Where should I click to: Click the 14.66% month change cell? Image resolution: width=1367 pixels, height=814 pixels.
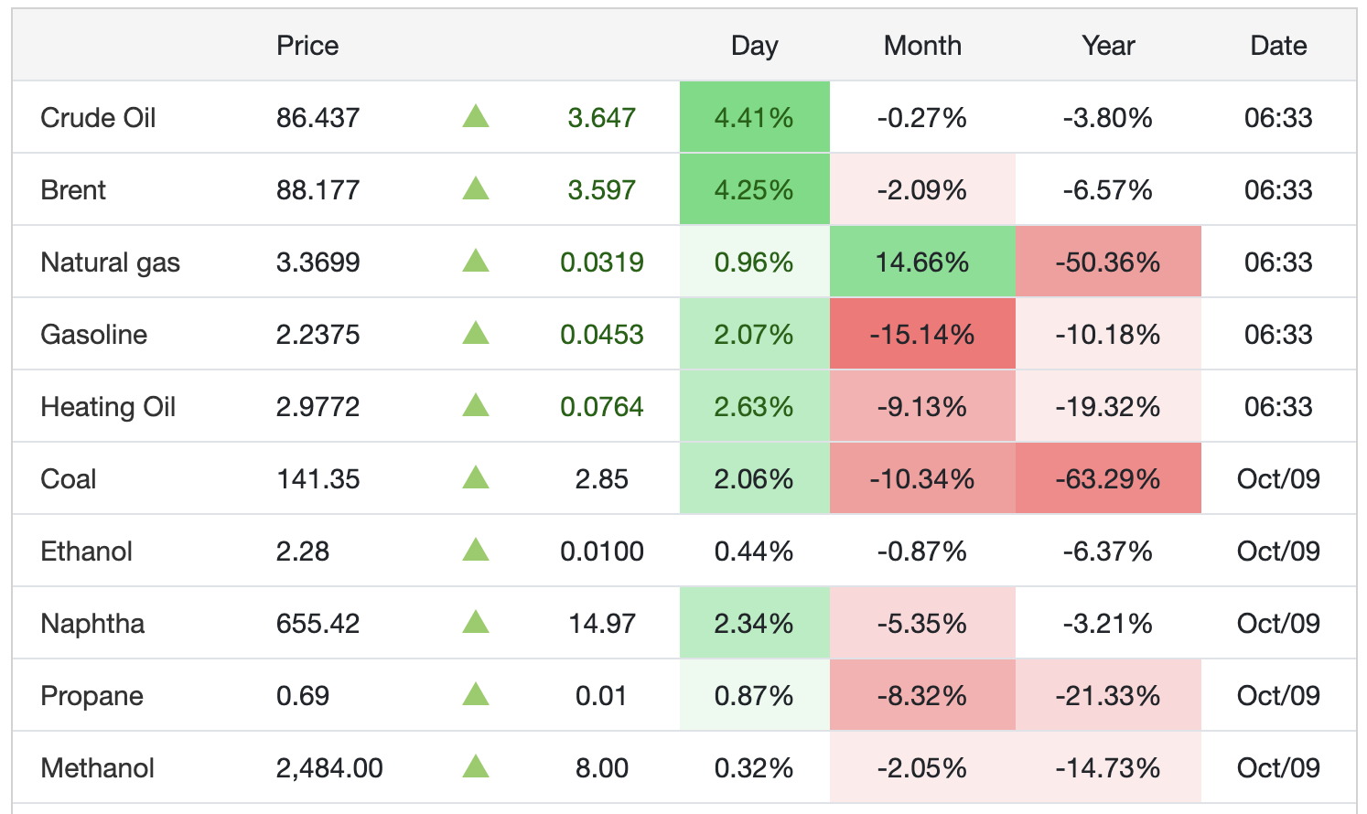[x=922, y=262]
